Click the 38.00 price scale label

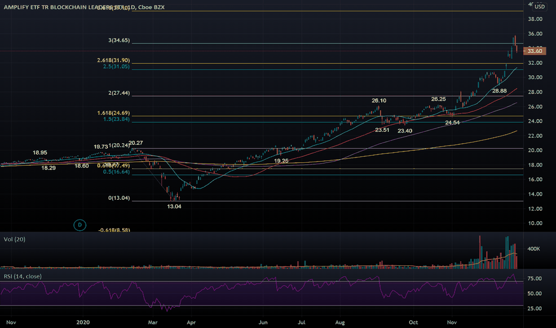[x=535, y=19]
